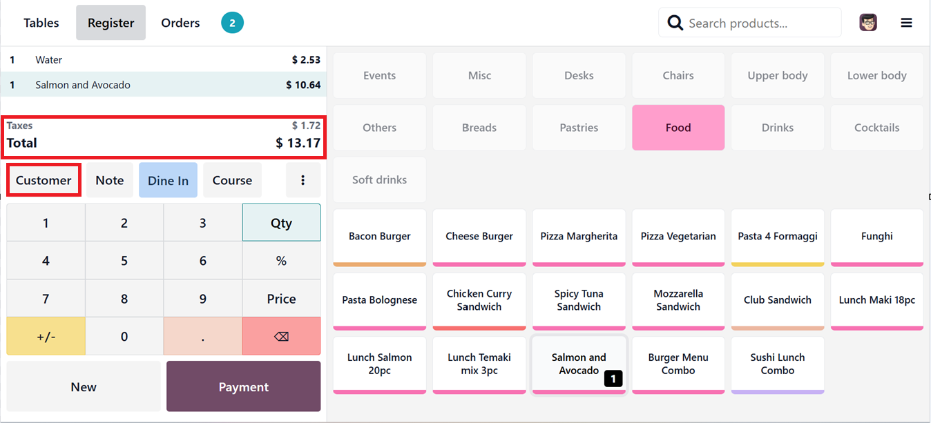Screen dimensions: 931x423
Task: Click the user avatar icon
Action: point(868,23)
